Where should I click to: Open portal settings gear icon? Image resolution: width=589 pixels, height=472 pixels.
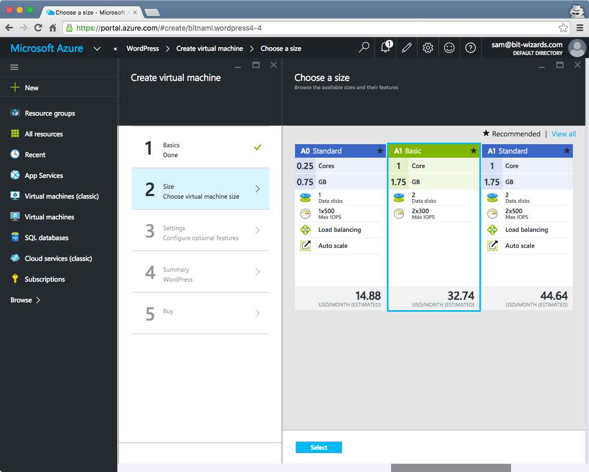[428, 48]
